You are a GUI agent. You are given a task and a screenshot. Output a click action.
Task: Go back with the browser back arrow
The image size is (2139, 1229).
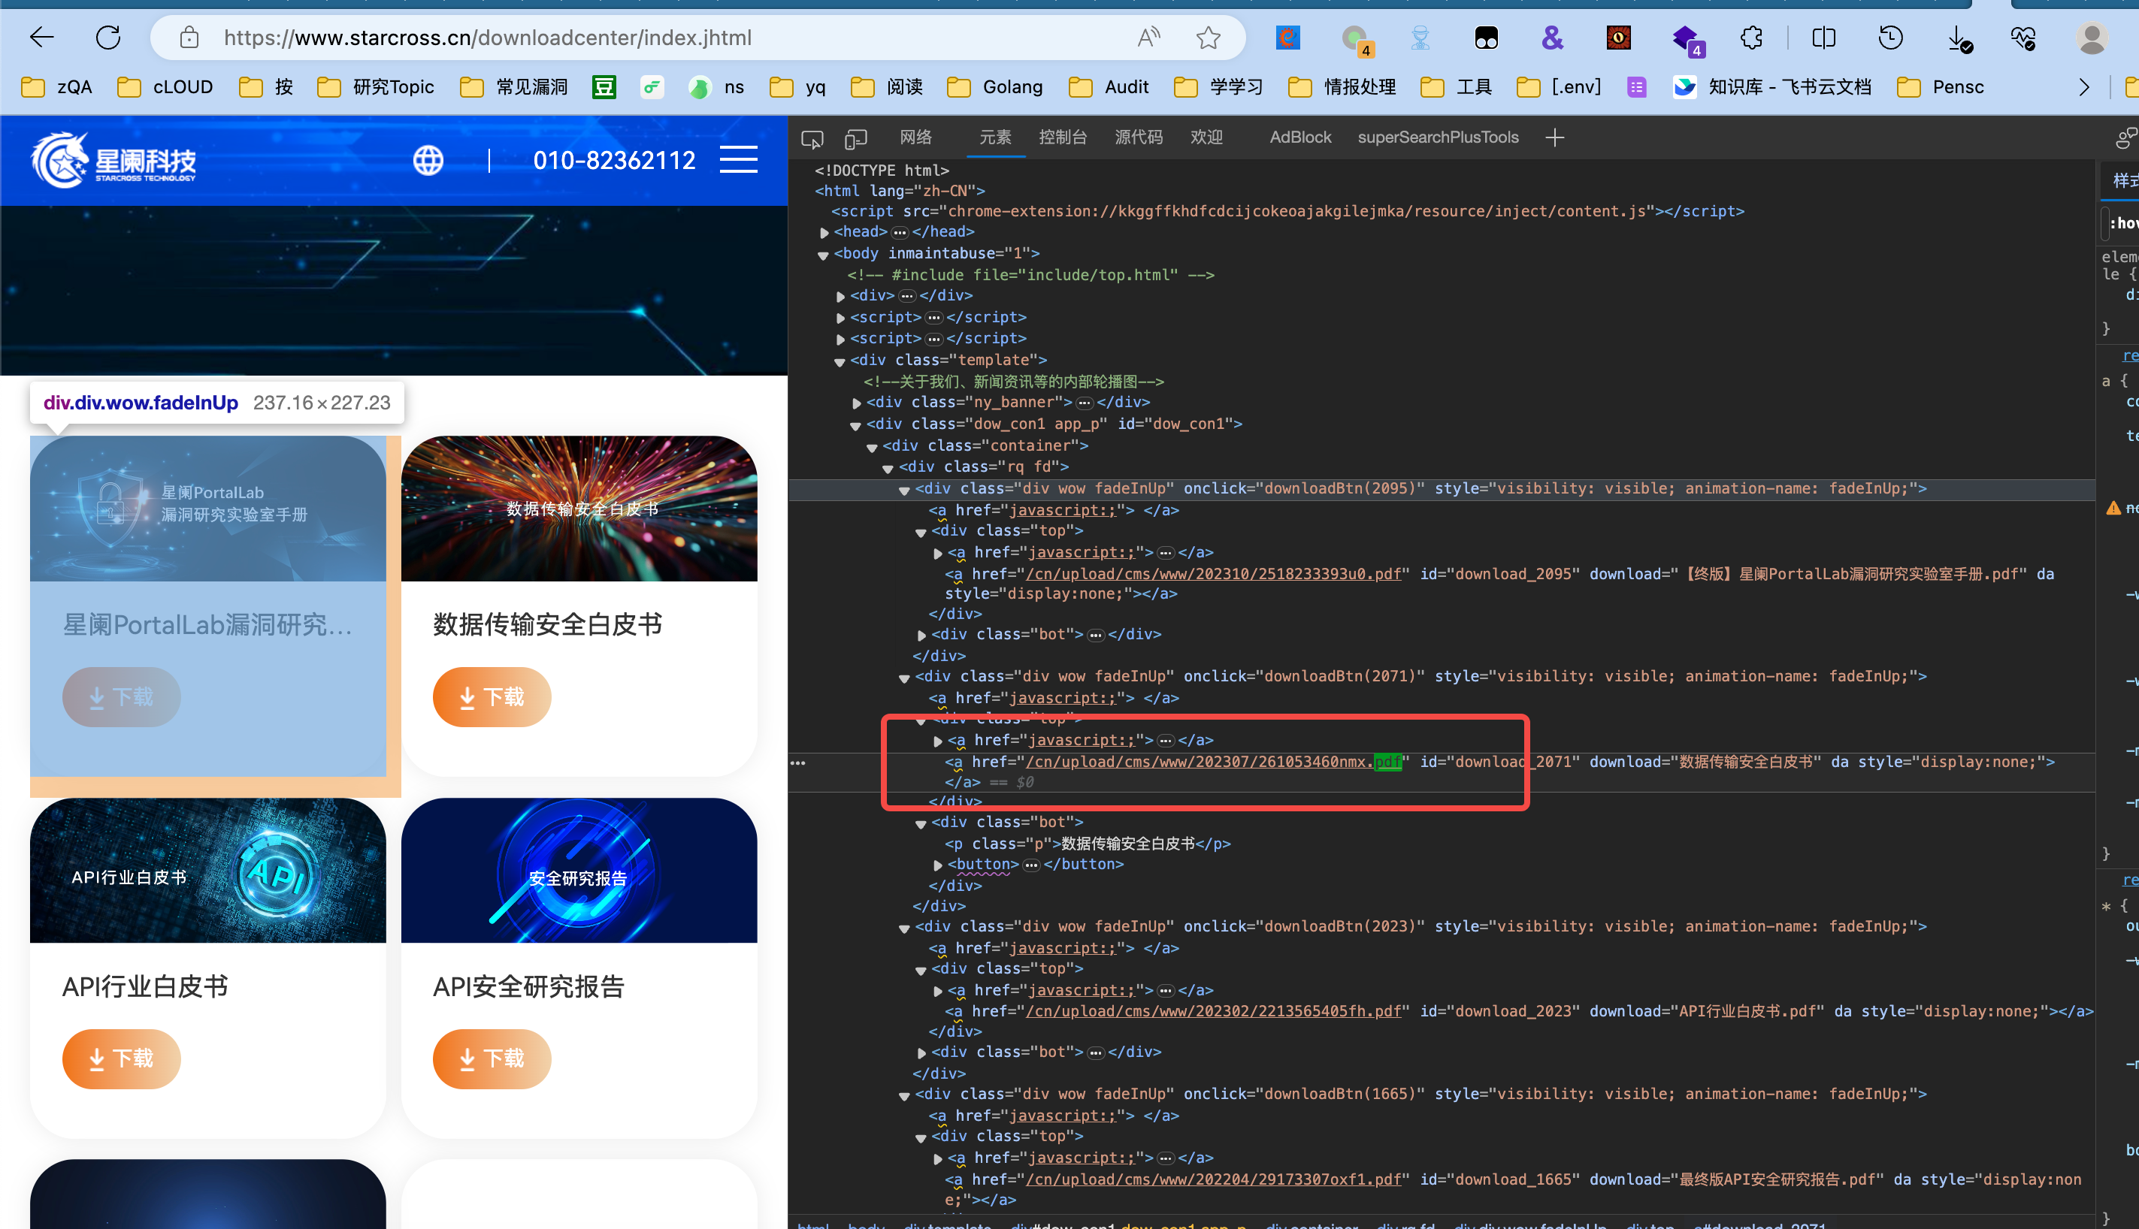click(41, 37)
